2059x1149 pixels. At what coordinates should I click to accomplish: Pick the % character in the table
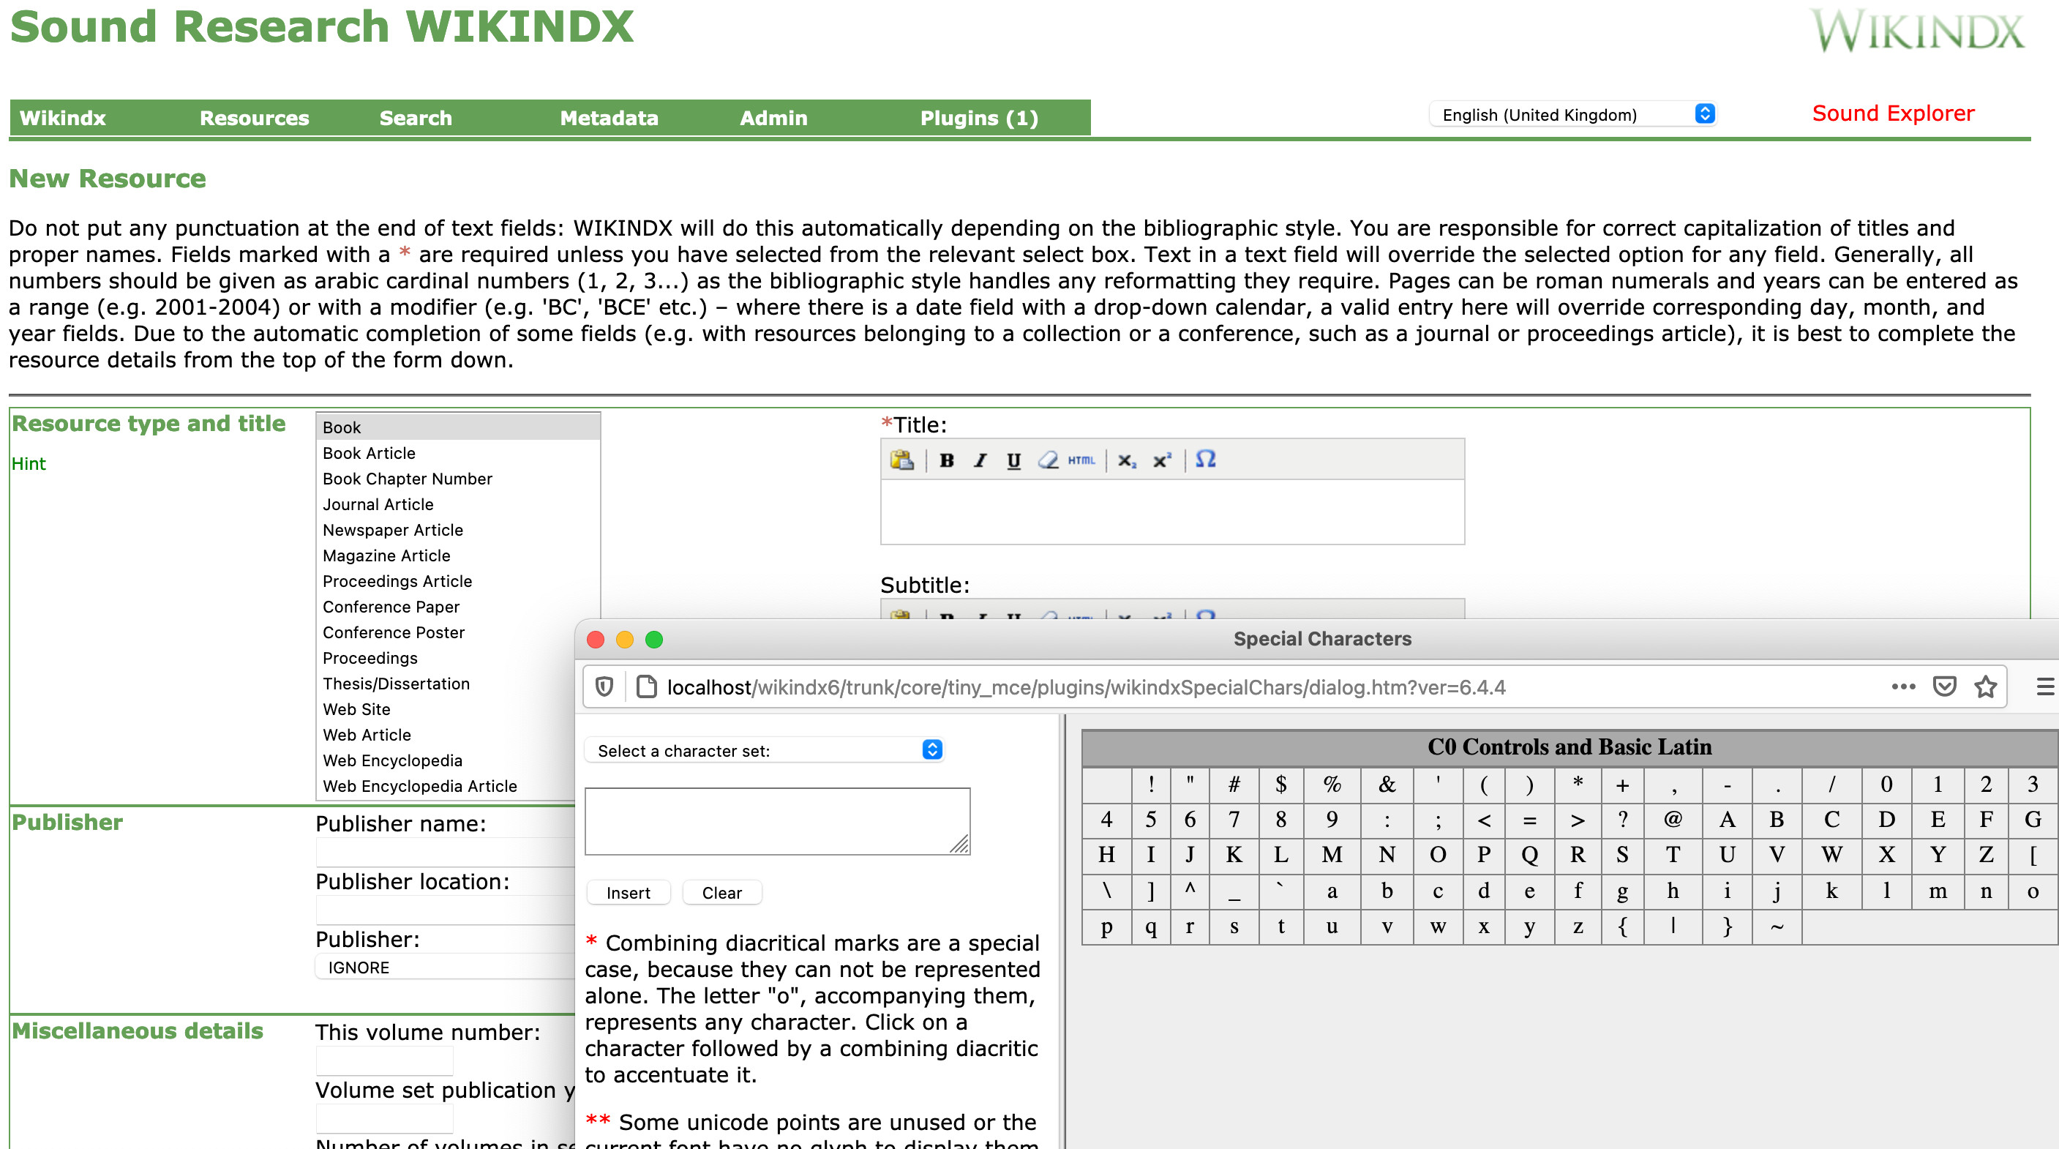[x=1332, y=785]
